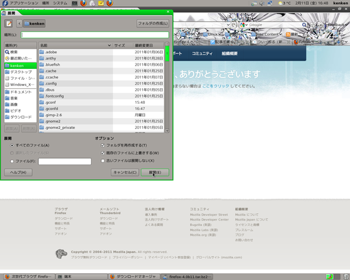This screenshot has width=350, height=280.
Task: Click the ここをクリック link on the Mozilla page
Action: (x=215, y=86)
